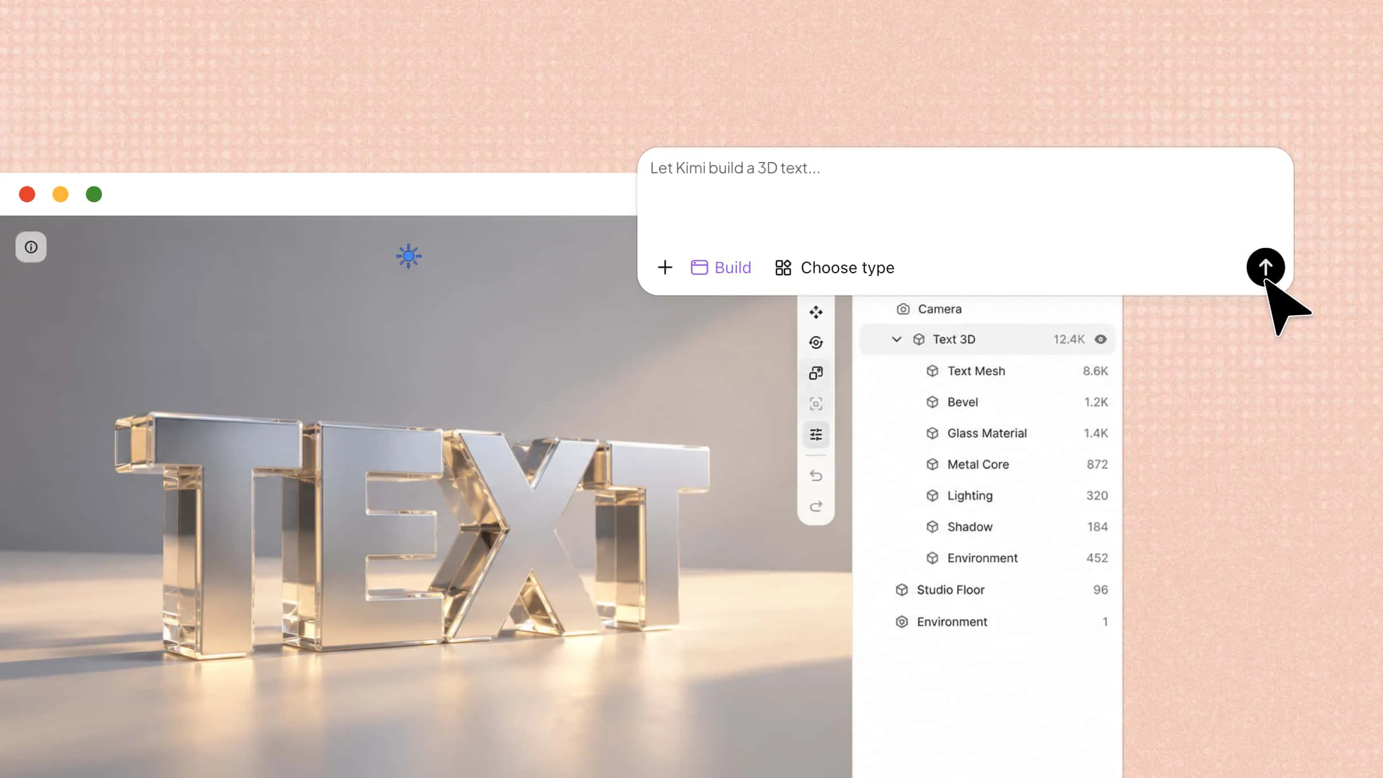Select Environment child with 452 count
This screenshot has height=778, width=1383.
tap(987, 558)
